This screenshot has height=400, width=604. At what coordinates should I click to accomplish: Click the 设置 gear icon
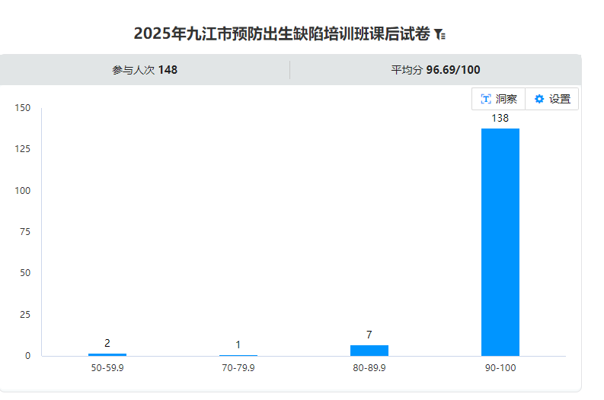click(x=539, y=99)
